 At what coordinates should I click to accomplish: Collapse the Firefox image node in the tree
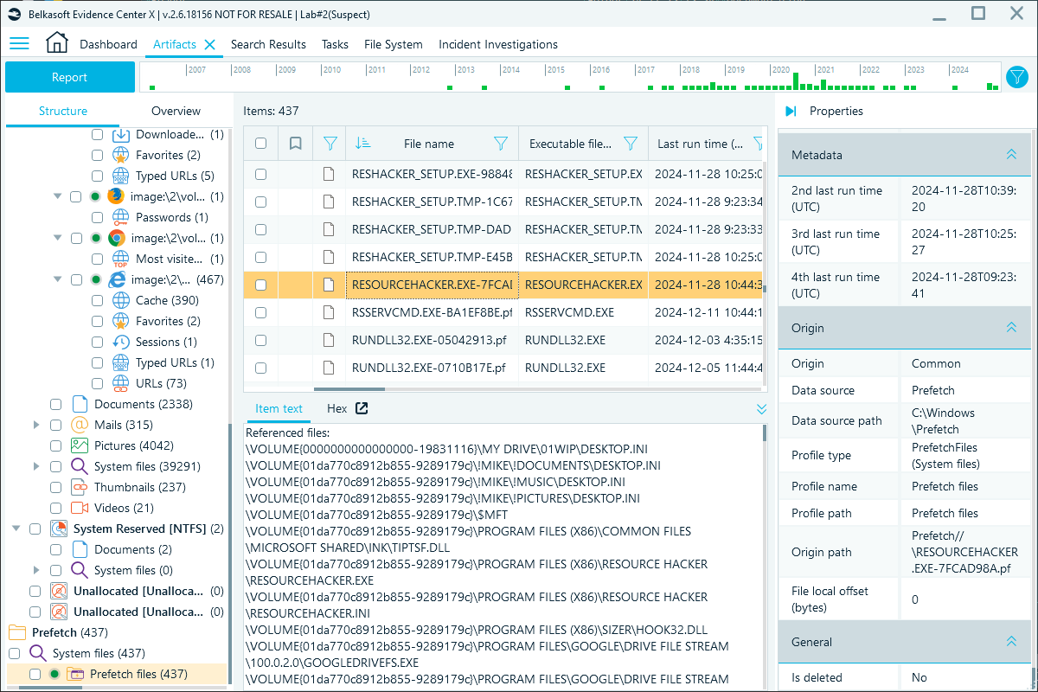pos(57,196)
